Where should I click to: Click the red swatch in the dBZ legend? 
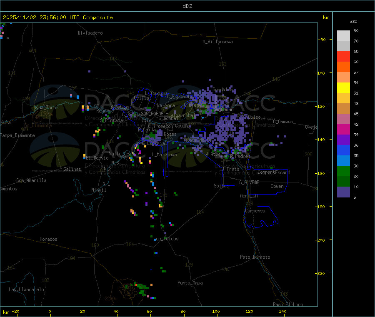click(343, 56)
